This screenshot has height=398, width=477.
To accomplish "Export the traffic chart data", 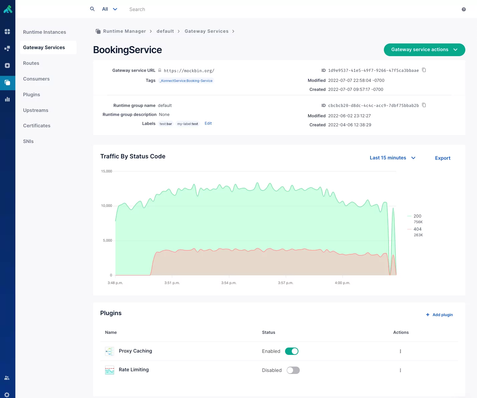I will coord(443,158).
